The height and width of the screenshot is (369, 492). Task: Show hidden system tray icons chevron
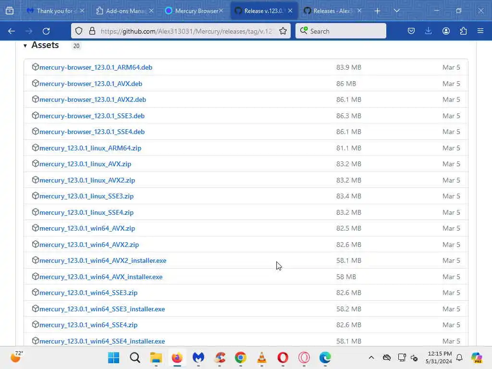point(371,357)
